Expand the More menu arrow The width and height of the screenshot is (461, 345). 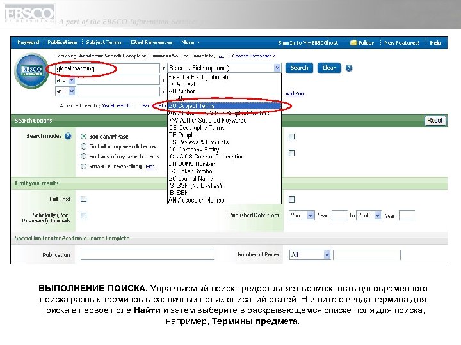pyautogui.click(x=198, y=43)
